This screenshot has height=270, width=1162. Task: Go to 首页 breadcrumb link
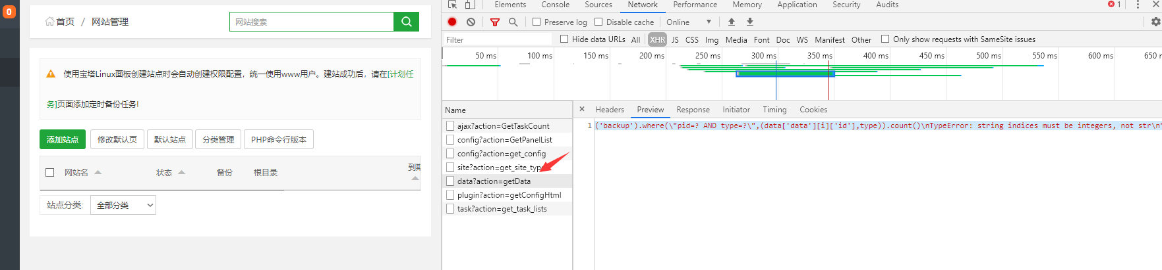coord(65,22)
